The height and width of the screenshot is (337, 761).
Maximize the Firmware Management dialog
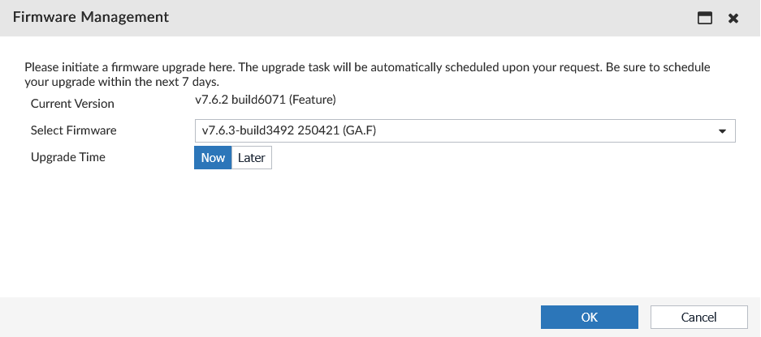705,18
